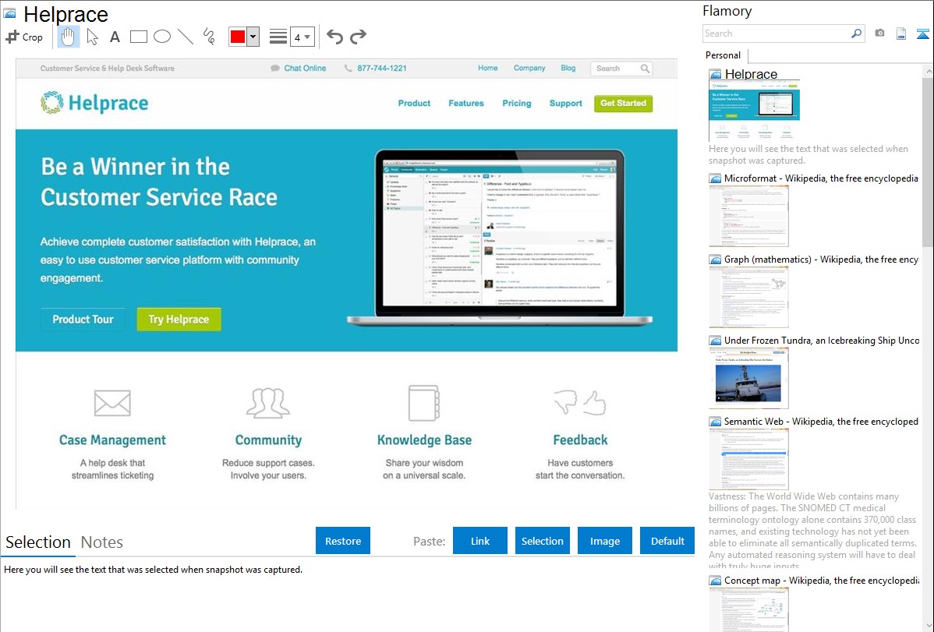
Task: Click the camera snapshot icon
Action: click(x=879, y=34)
